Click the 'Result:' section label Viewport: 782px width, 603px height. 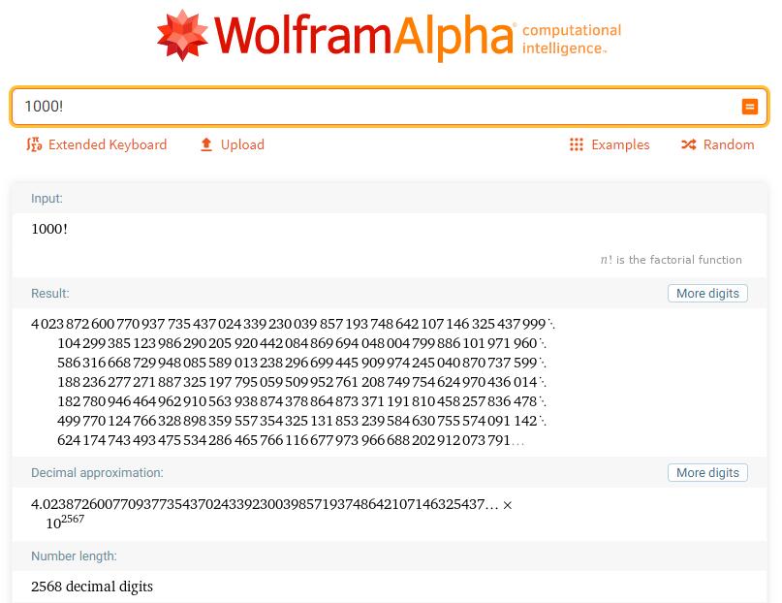point(49,294)
